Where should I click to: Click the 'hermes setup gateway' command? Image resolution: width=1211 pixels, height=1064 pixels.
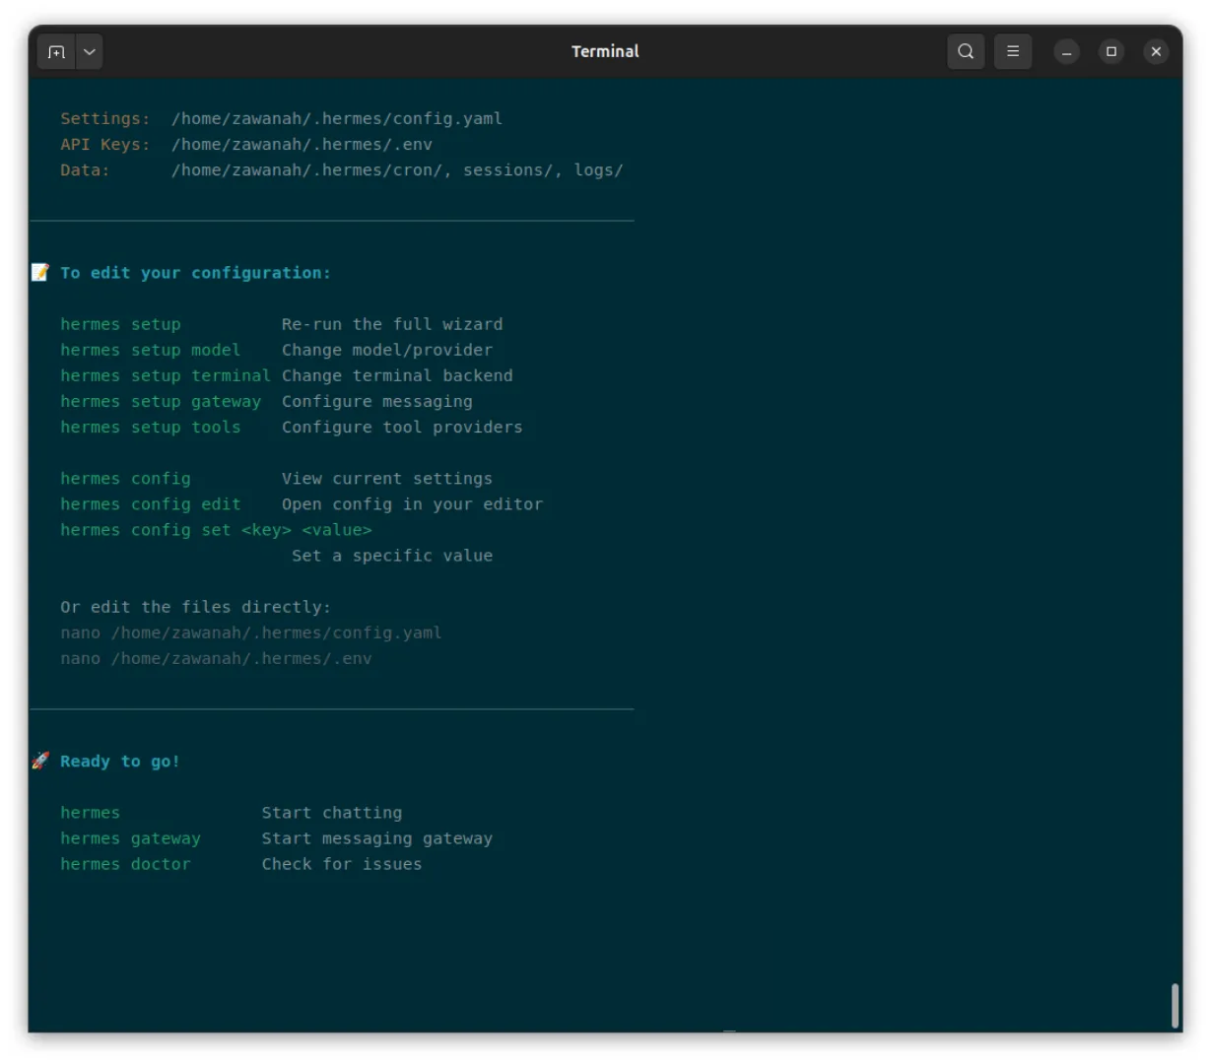pos(161,401)
